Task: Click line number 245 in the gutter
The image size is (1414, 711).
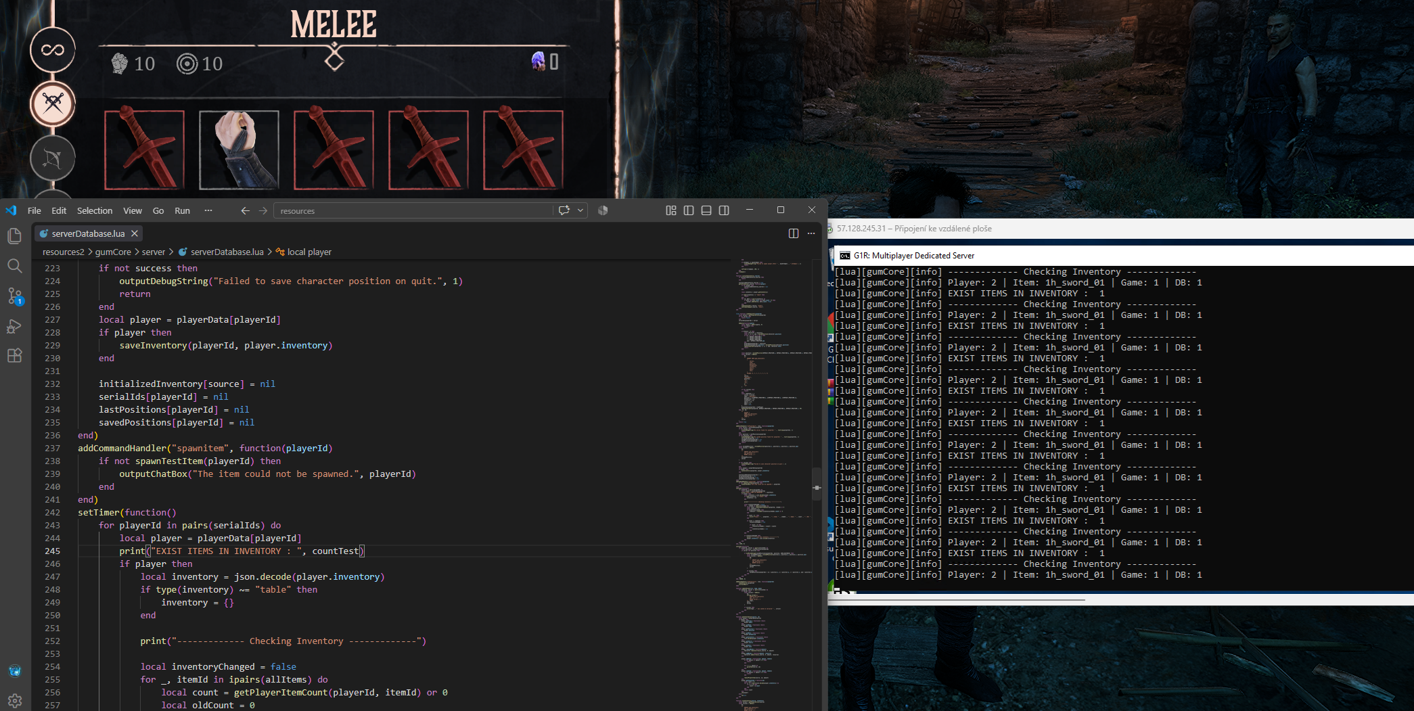Action: [x=53, y=551]
